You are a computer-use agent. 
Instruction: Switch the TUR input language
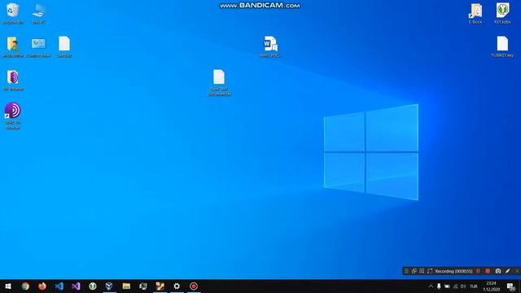click(x=474, y=286)
